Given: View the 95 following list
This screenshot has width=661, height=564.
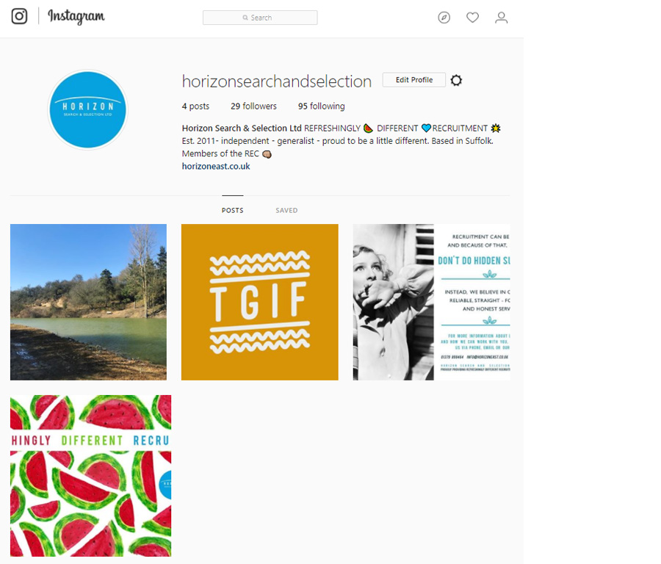Looking at the screenshot, I should click(321, 106).
